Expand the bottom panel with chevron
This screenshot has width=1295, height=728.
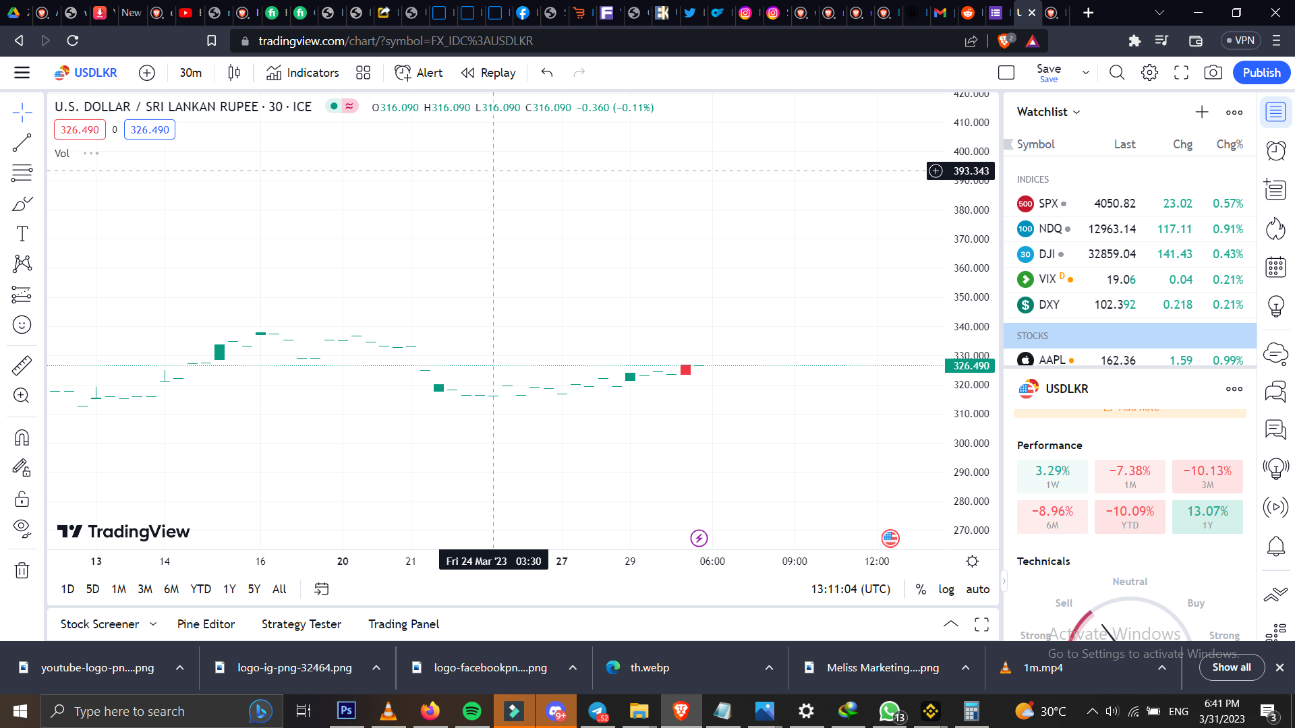(951, 624)
